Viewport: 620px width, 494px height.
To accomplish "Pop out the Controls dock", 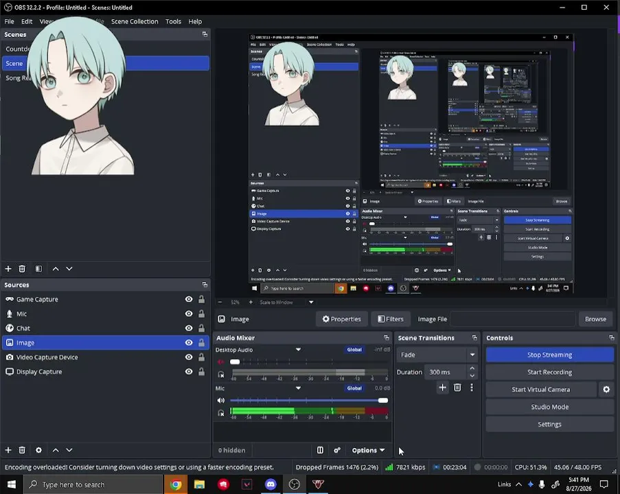I will [612, 338].
